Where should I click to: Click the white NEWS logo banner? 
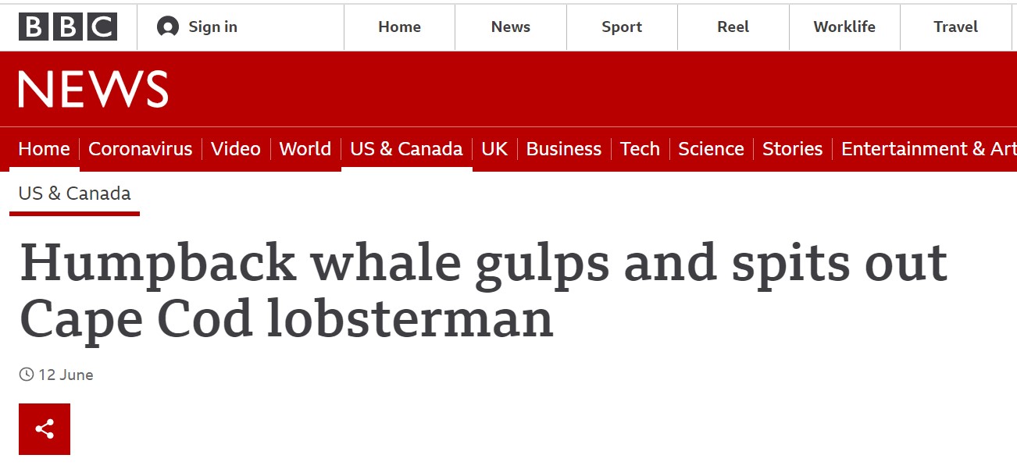(93, 90)
